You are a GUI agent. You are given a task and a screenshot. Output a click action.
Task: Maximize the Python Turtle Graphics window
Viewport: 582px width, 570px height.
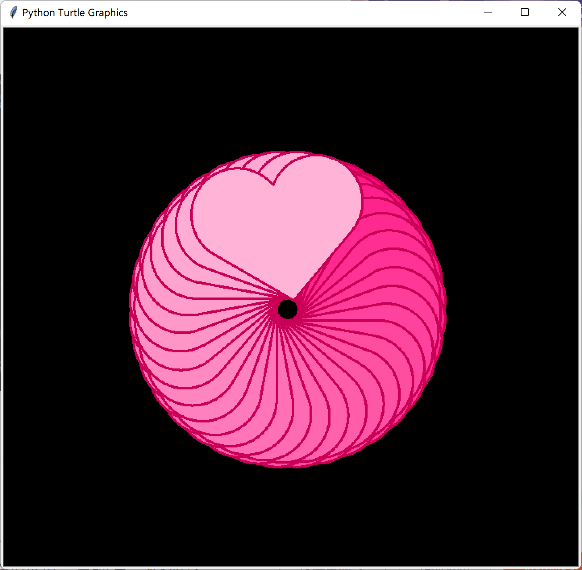(x=525, y=12)
